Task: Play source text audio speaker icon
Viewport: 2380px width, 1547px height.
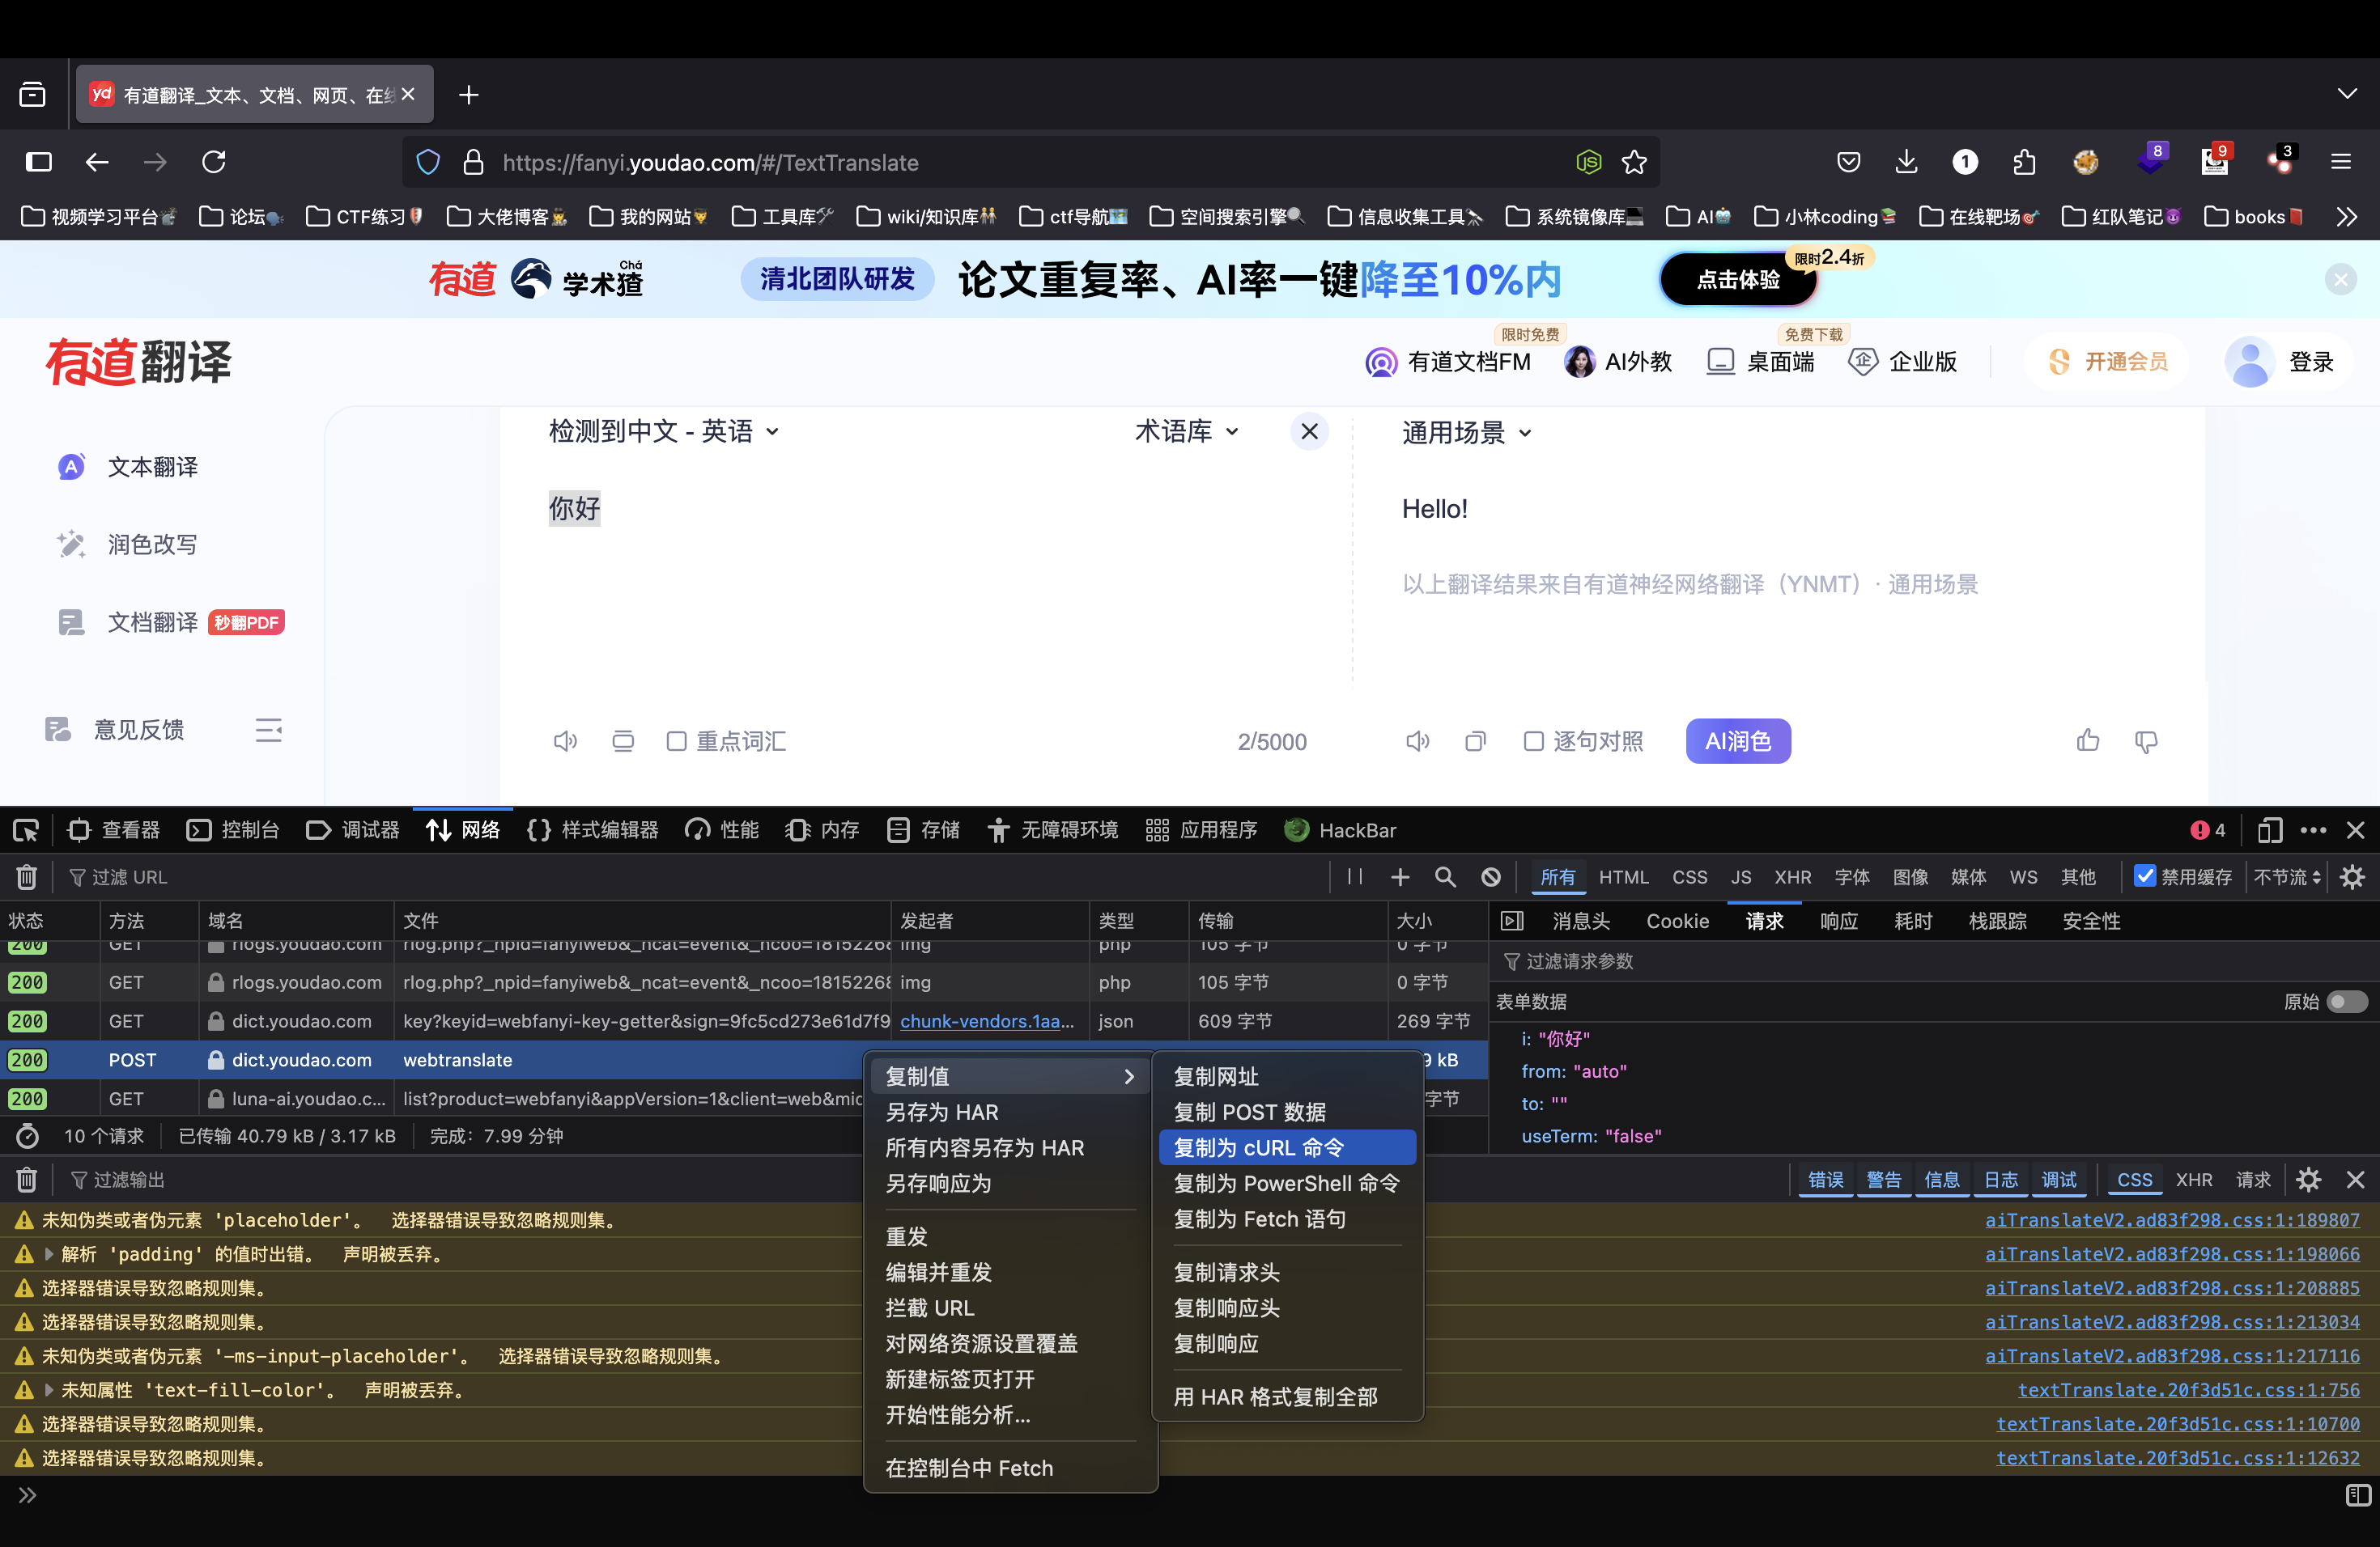Action: 565,741
